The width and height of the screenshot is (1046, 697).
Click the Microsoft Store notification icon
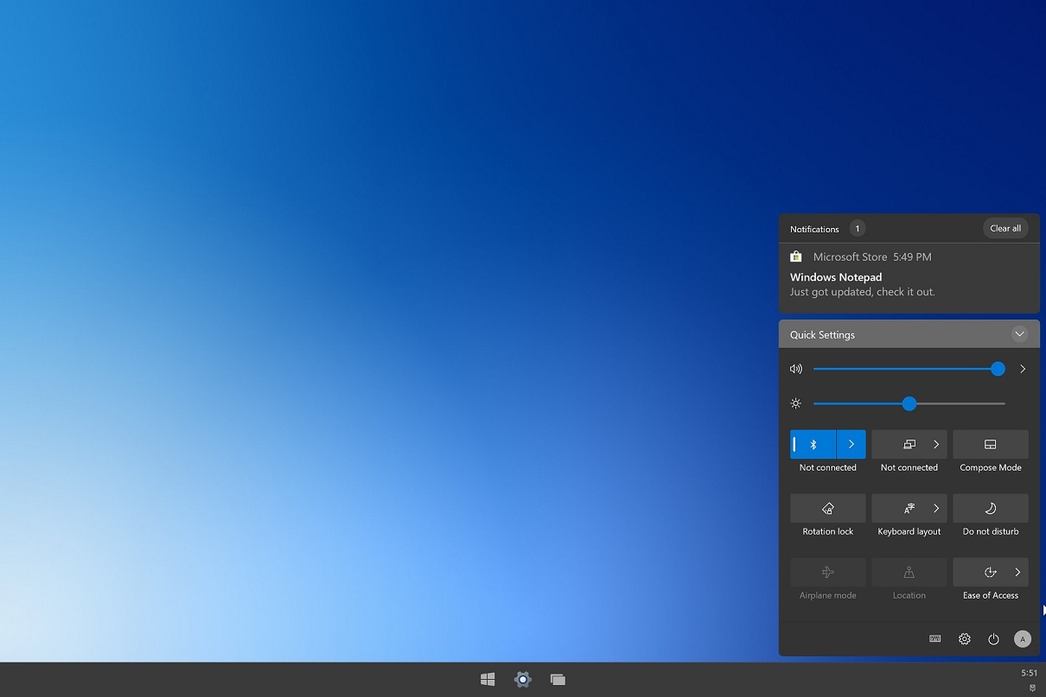pos(795,257)
